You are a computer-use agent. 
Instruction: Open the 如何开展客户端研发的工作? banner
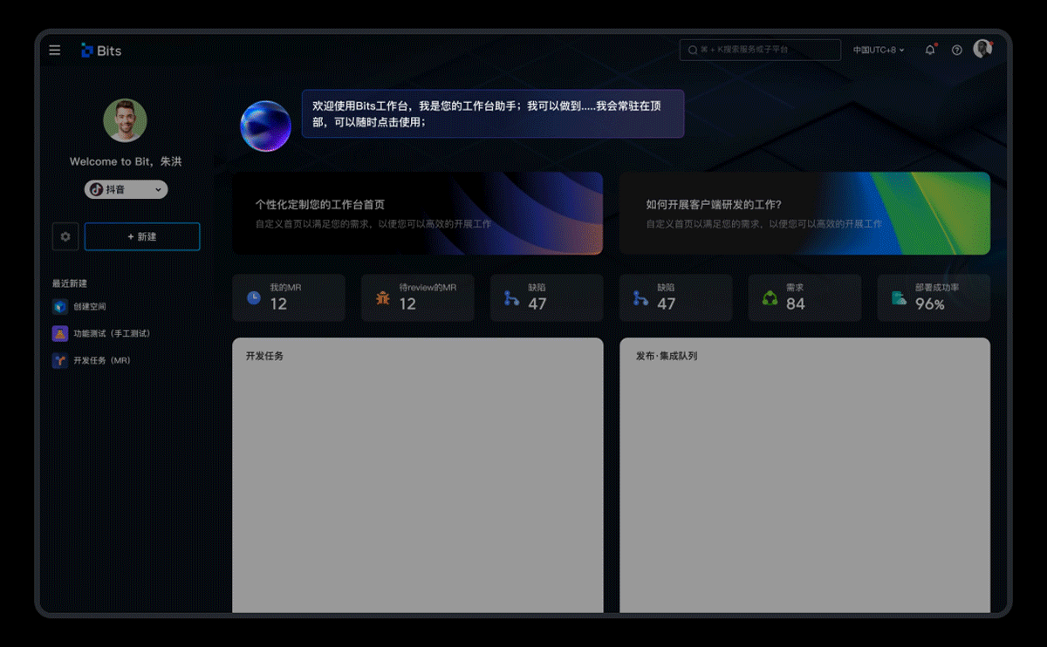804,213
